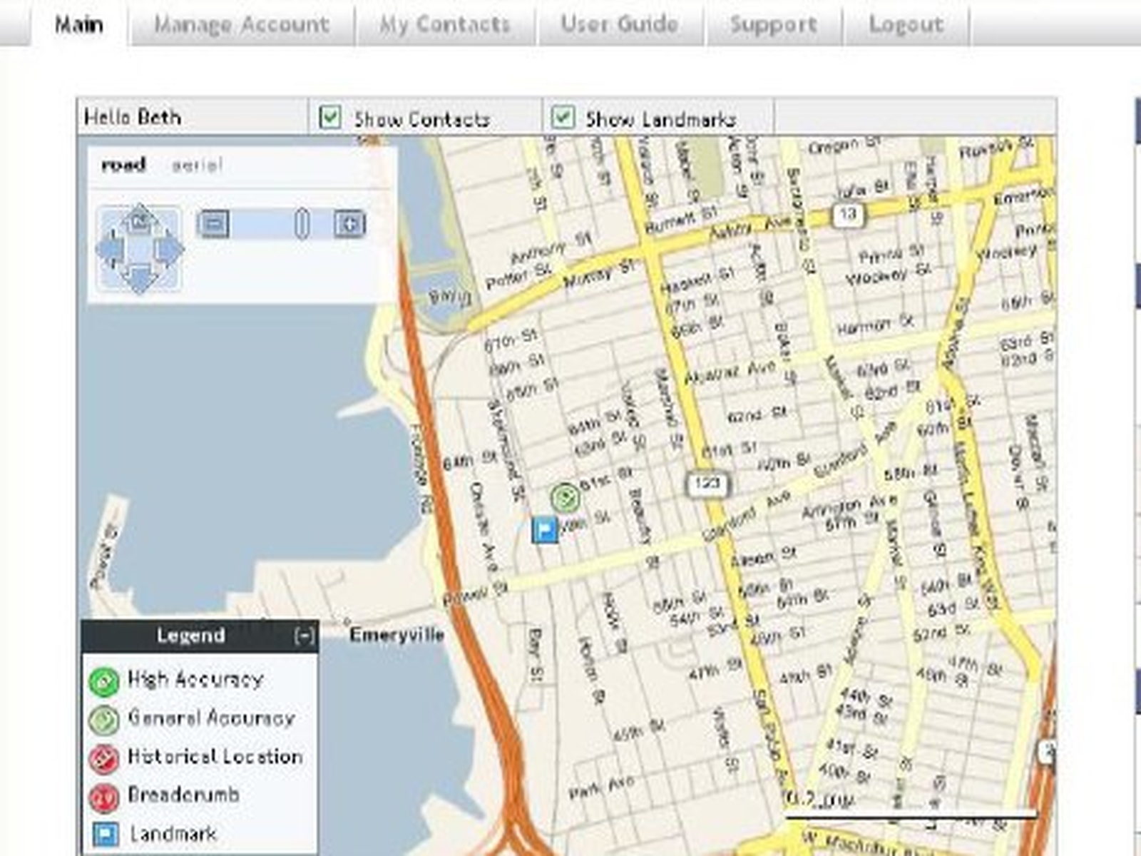This screenshot has height=856, width=1141.
Task: Open the User Guide
Action: coord(618,24)
